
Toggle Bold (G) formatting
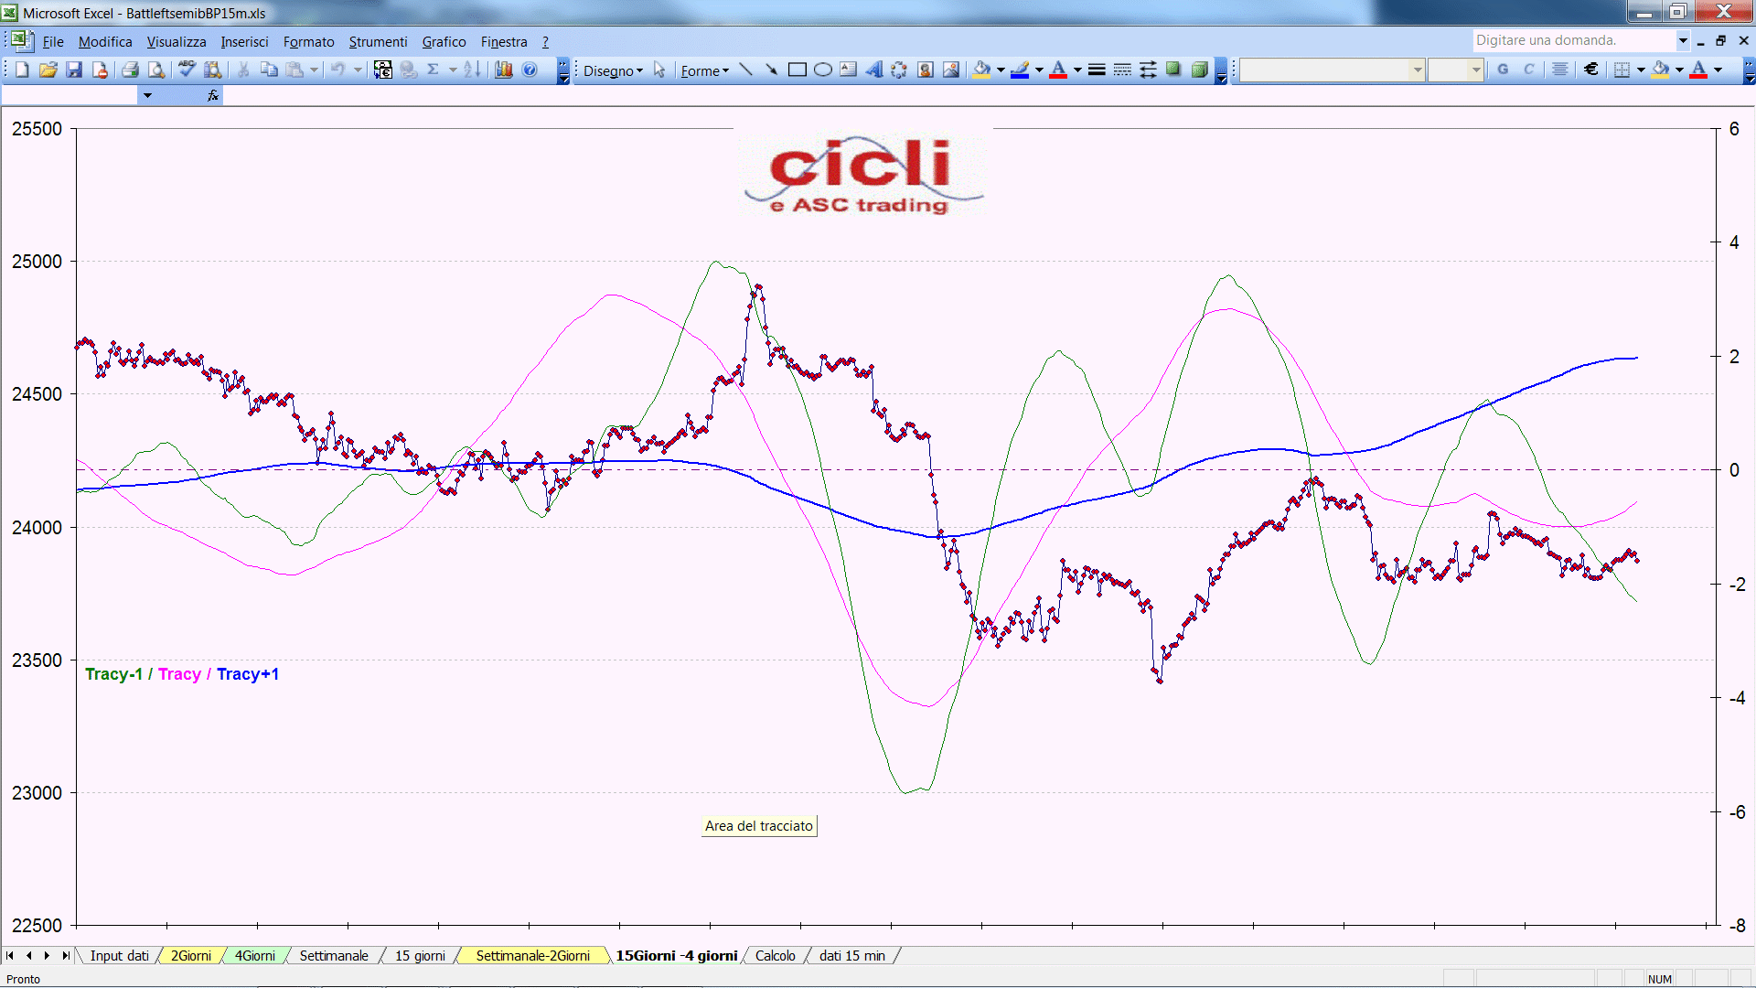point(1503,70)
